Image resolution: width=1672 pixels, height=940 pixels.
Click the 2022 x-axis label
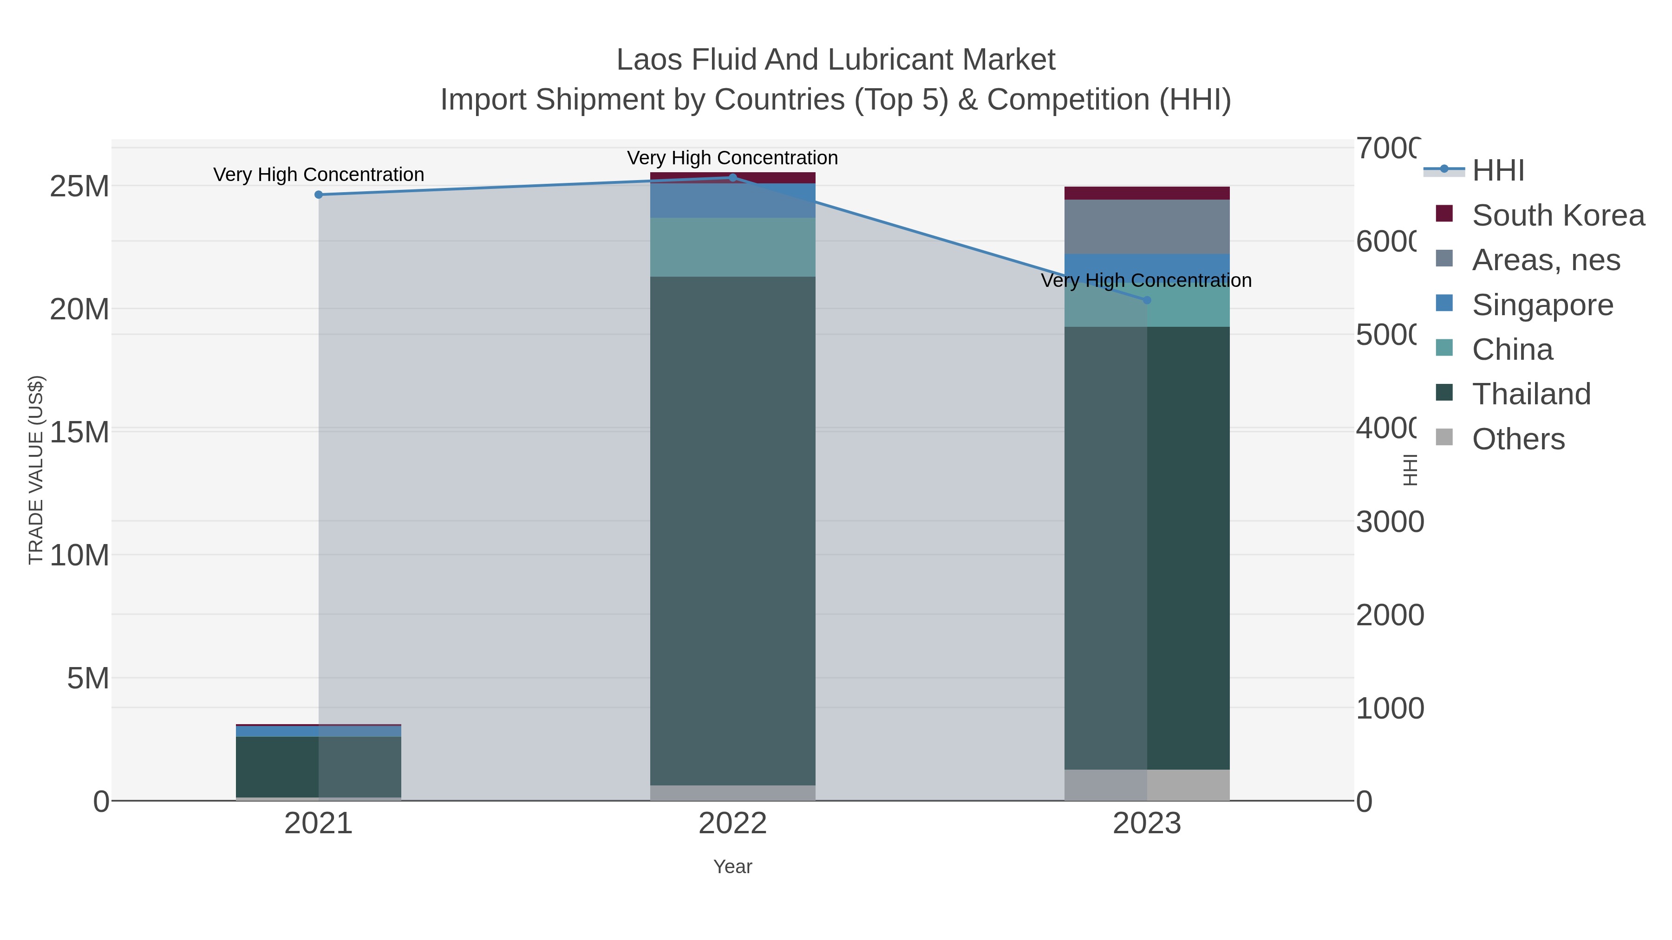pyautogui.click(x=733, y=824)
